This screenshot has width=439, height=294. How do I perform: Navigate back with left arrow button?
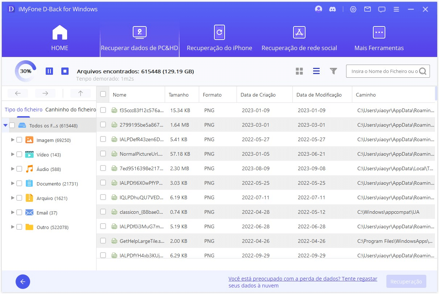18,93
